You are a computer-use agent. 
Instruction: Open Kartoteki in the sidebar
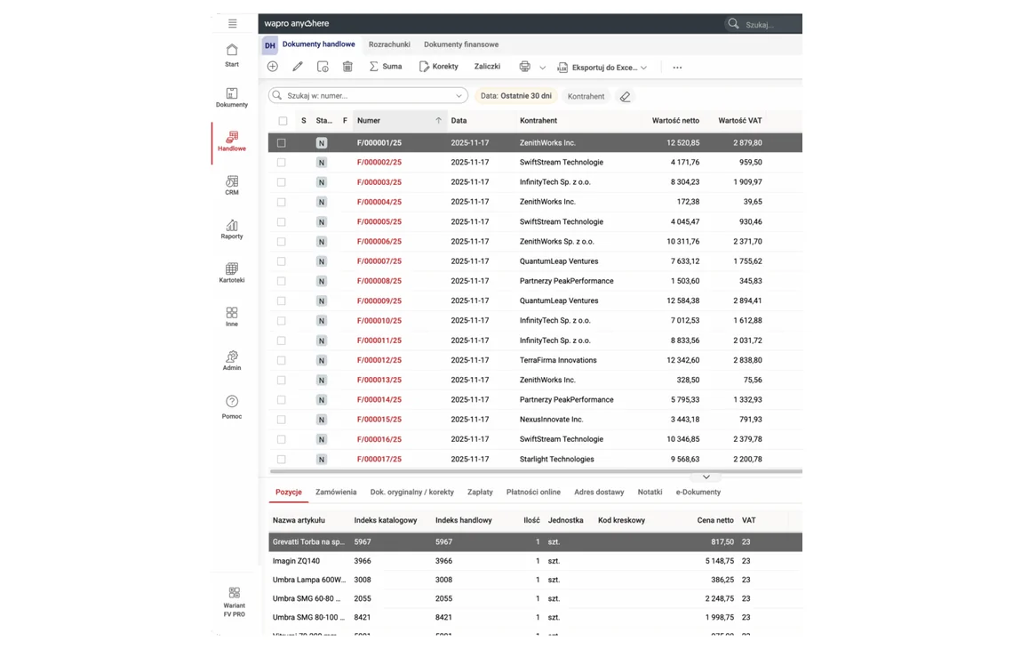click(232, 273)
